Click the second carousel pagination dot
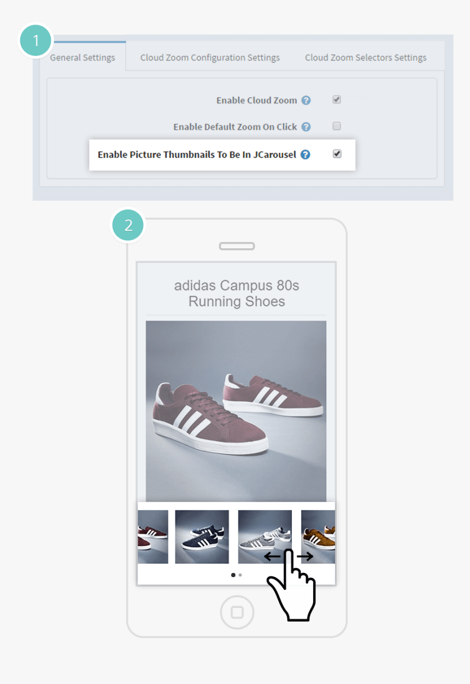The image size is (470, 684). tap(240, 575)
